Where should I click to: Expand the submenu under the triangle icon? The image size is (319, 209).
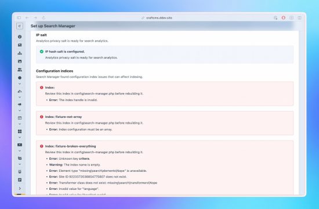pos(20,97)
